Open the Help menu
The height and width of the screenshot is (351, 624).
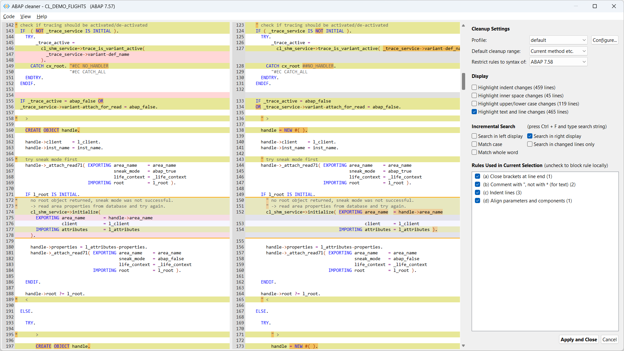(x=42, y=17)
